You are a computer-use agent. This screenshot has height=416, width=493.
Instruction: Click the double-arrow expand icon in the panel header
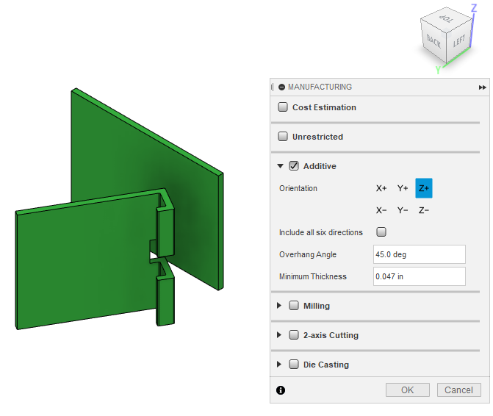click(x=482, y=87)
